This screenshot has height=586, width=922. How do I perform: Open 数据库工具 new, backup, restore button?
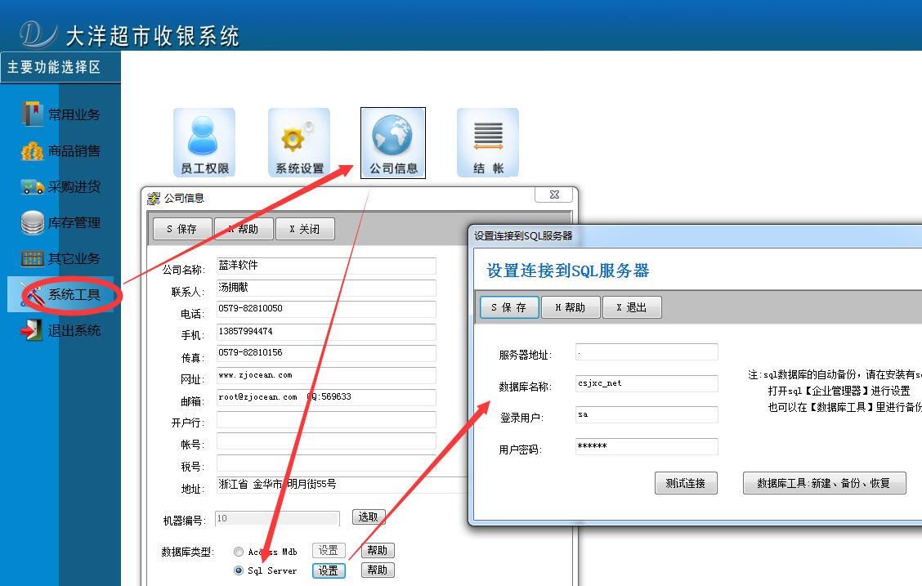pyautogui.click(x=824, y=483)
